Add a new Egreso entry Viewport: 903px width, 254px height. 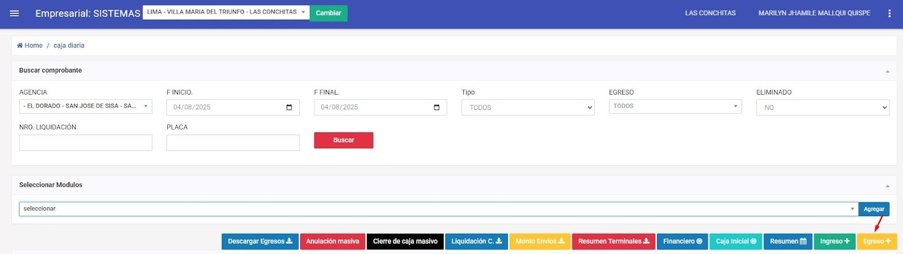[876, 242]
